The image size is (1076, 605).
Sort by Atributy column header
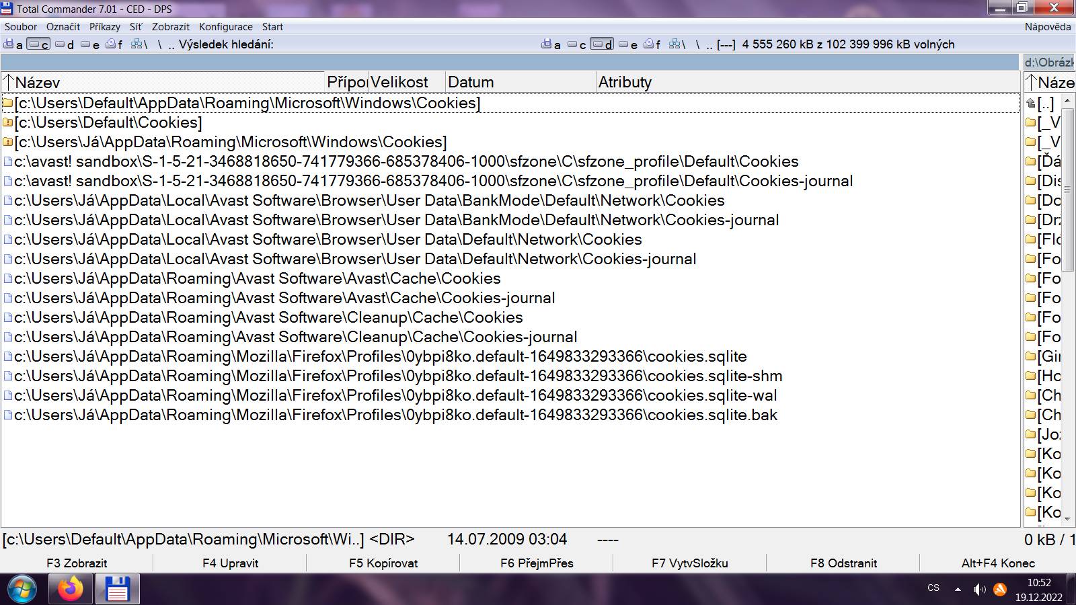click(x=808, y=82)
